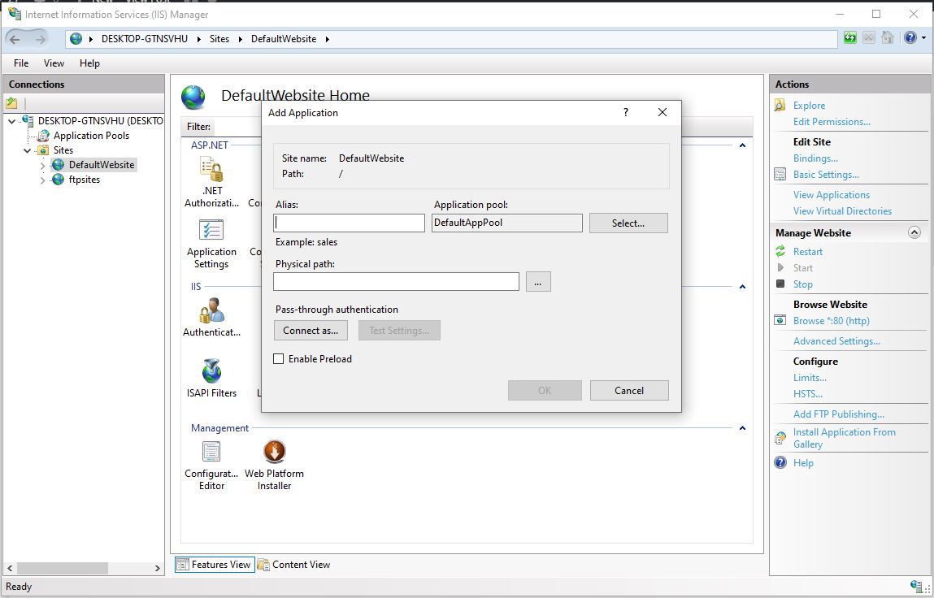Enable the Preload checkbox
The height and width of the screenshot is (598, 934).
click(279, 359)
